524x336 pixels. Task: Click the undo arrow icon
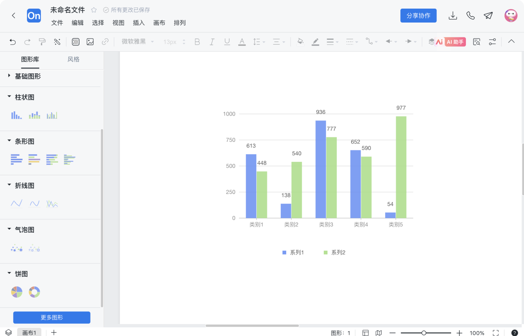(x=13, y=42)
